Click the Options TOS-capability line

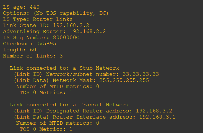(x=56, y=13)
